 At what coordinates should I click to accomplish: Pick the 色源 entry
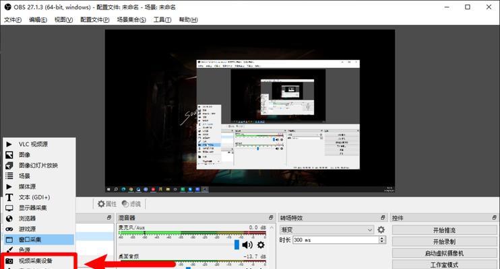tap(39, 250)
